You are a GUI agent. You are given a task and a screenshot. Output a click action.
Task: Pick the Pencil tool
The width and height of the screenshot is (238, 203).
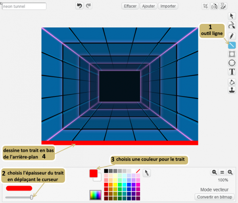pos(232,36)
